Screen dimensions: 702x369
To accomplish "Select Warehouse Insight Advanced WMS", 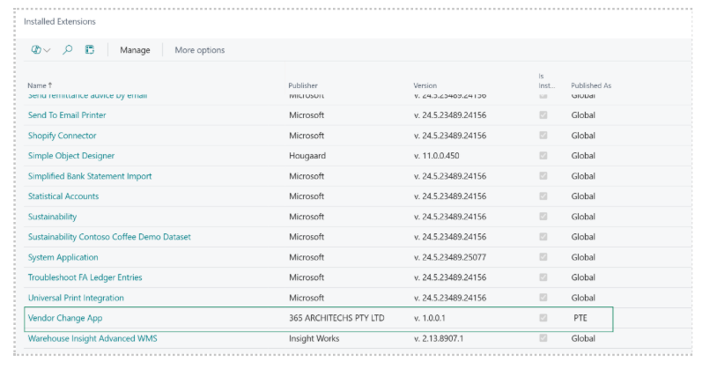I will pos(92,338).
